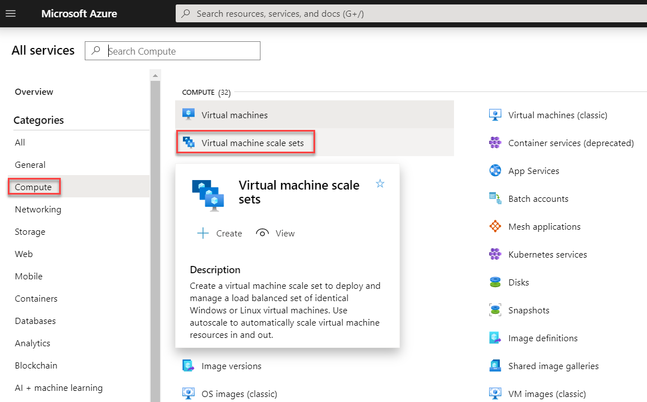Select the Storage category

pos(30,232)
